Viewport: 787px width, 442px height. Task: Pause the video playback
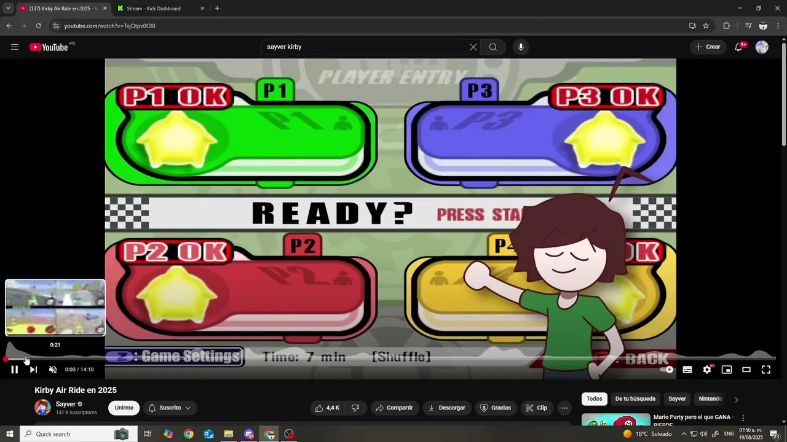pyautogui.click(x=14, y=370)
